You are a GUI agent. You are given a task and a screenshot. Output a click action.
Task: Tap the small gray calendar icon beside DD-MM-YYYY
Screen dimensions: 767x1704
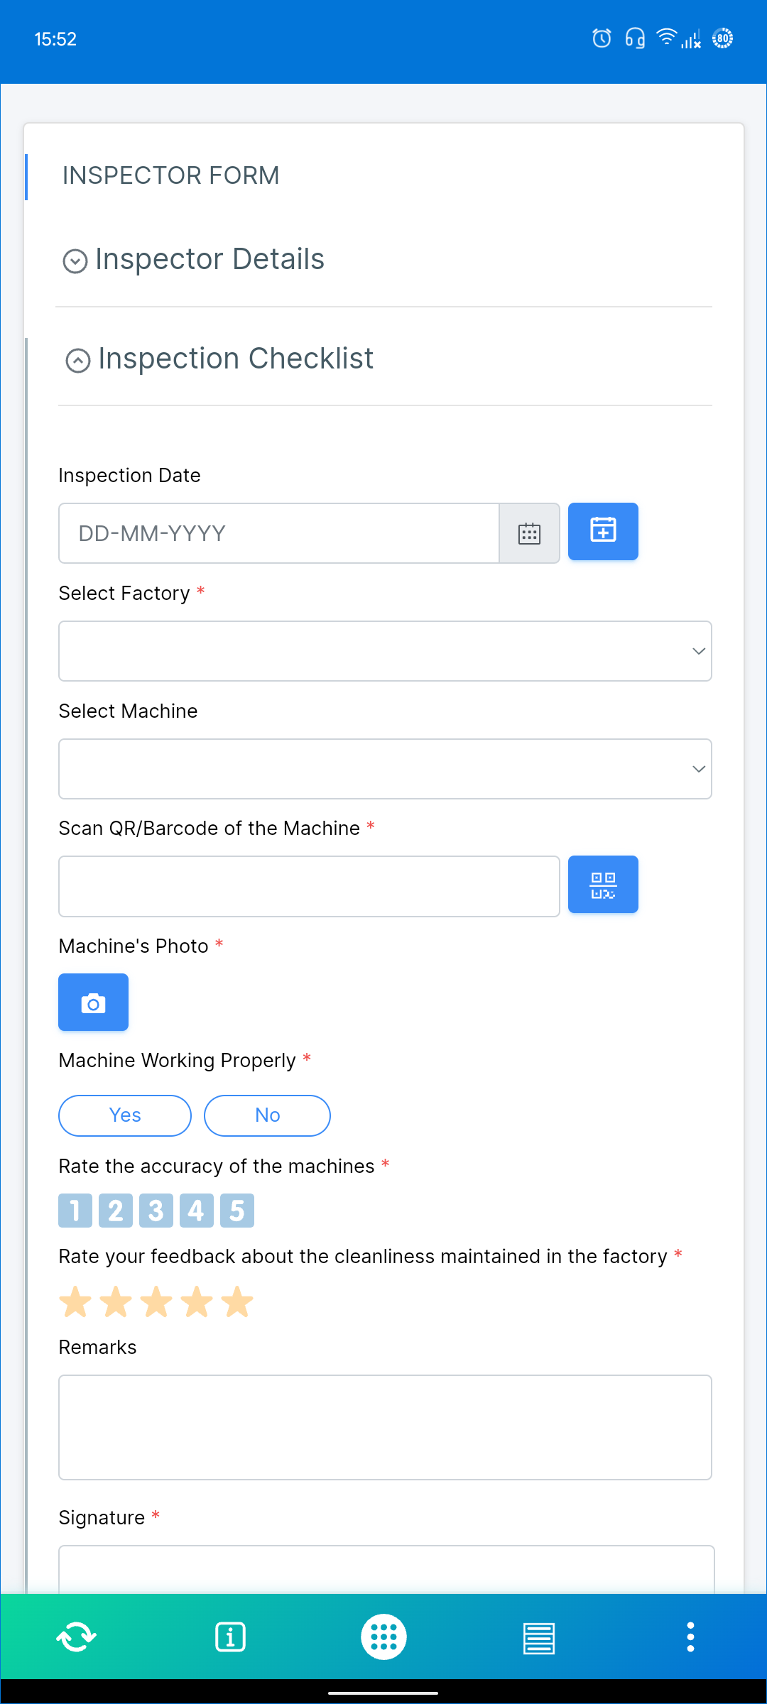(529, 532)
